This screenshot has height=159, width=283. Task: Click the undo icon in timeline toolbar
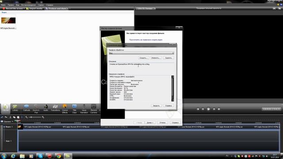[2, 117]
